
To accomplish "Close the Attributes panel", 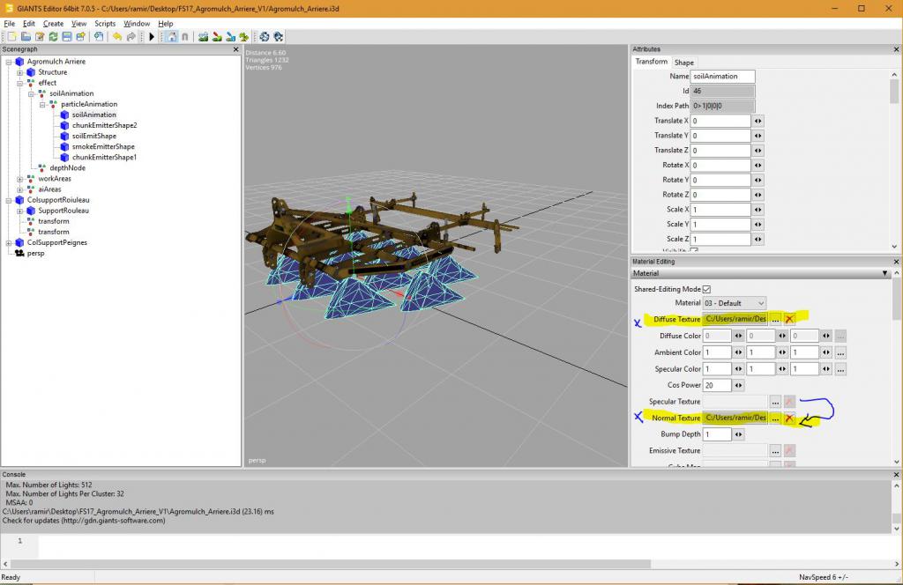I will 896,49.
